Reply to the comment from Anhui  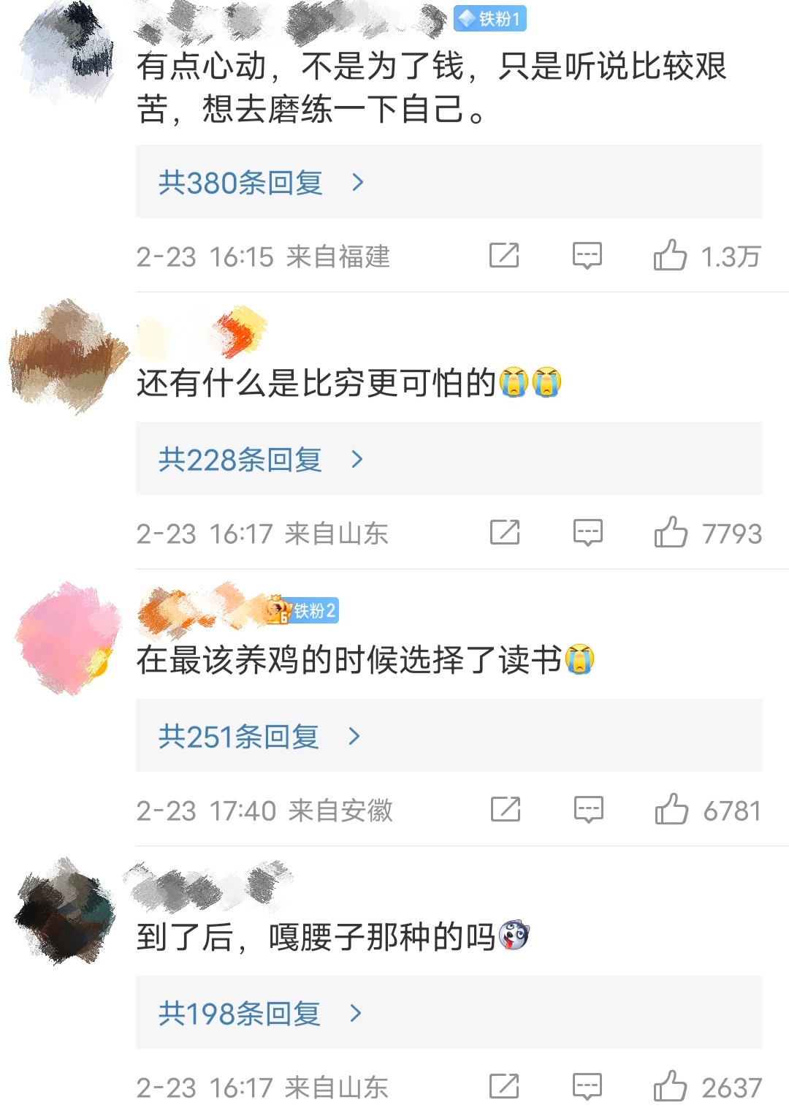589,809
